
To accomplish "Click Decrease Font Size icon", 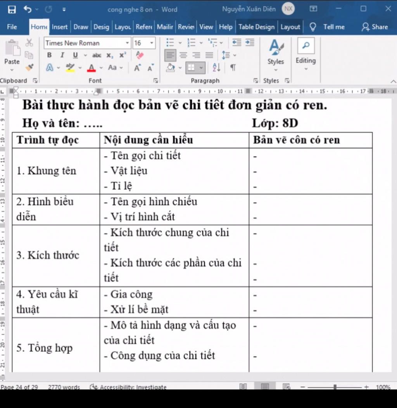I will pos(150,68).
